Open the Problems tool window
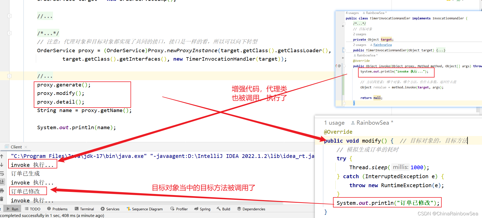This screenshot has width=482, height=218. (57, 209)
